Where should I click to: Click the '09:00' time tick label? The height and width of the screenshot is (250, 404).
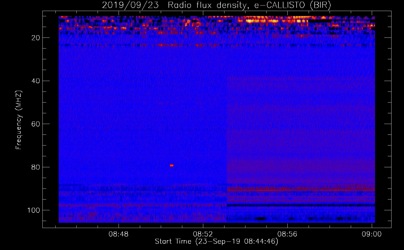click(x=372, y=234)
